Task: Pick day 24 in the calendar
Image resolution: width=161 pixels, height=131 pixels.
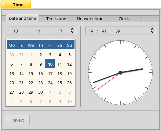Action: point(50,83)
